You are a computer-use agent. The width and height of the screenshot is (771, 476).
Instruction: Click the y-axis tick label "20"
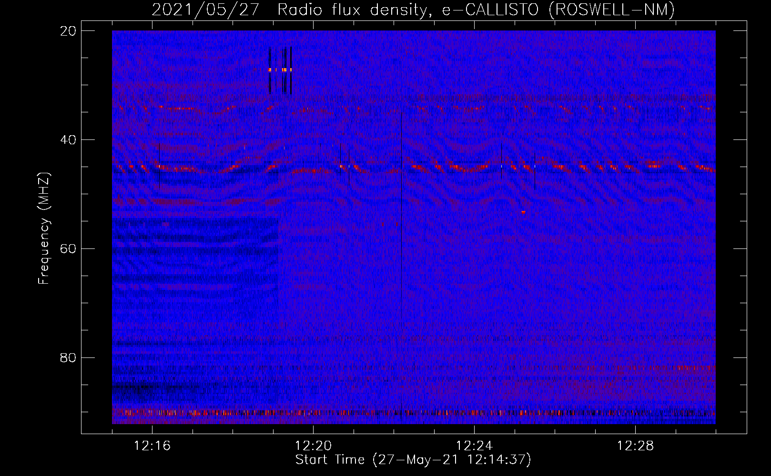point(69,31)
